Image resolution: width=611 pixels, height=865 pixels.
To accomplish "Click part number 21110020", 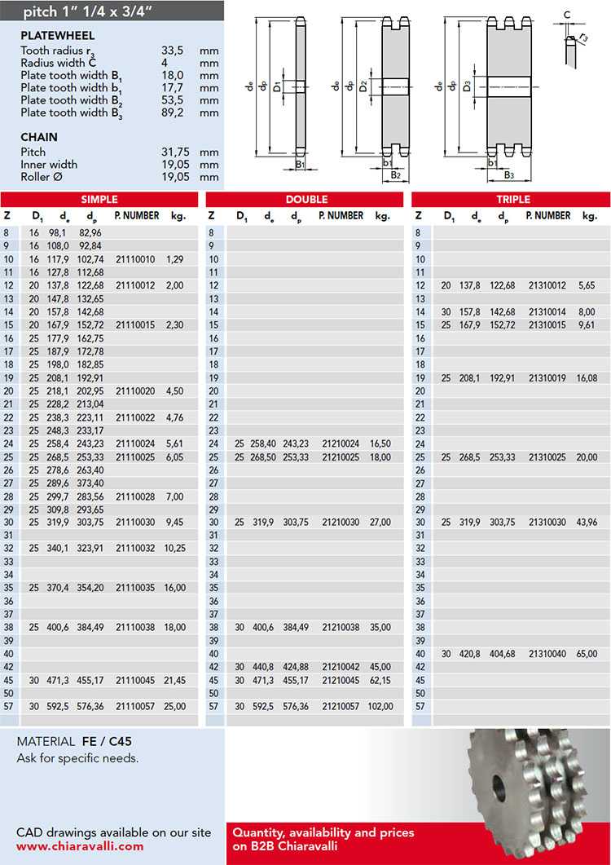I will 135,391.
